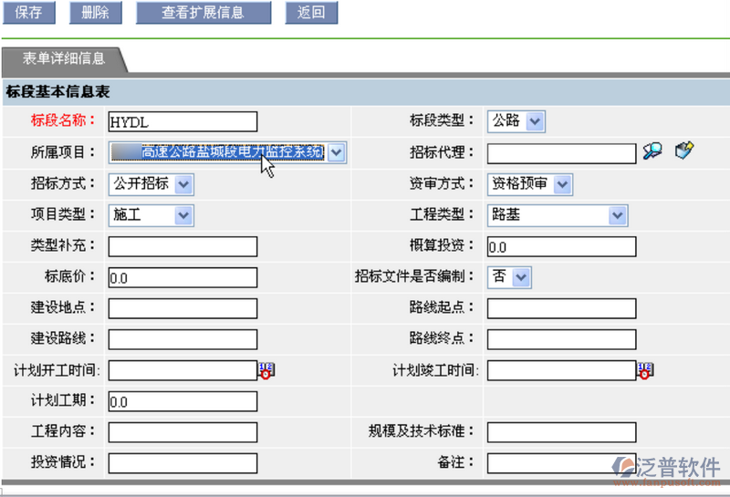Viewport: 730px width, 497px height.
Task: Click the 返回 (Back) button
Action: (x=311, y=12)
